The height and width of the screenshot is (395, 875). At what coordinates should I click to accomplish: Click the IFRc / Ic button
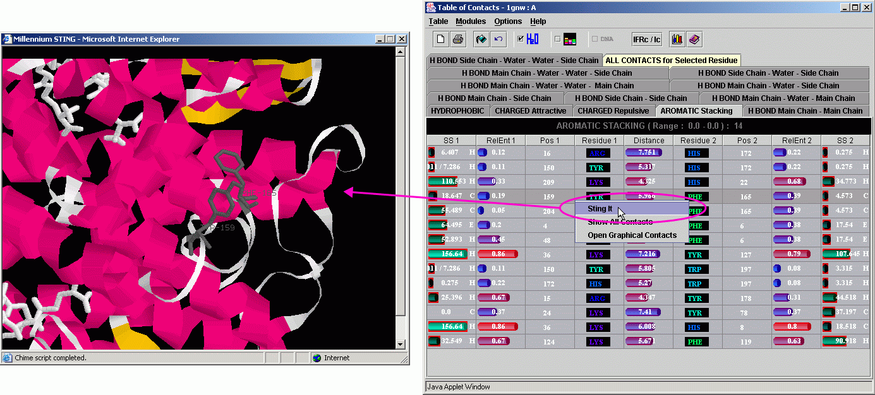(x=647, y=39)
